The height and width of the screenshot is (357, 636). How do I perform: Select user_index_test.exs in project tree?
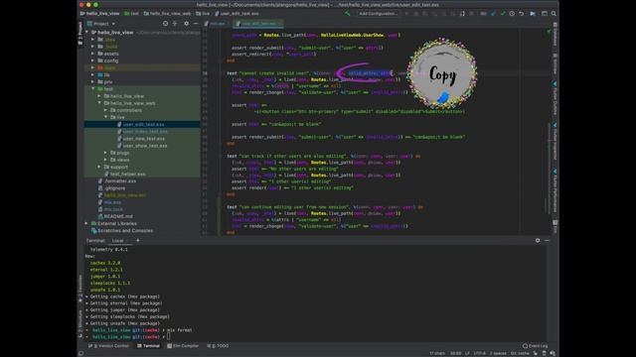coord(145,132)
